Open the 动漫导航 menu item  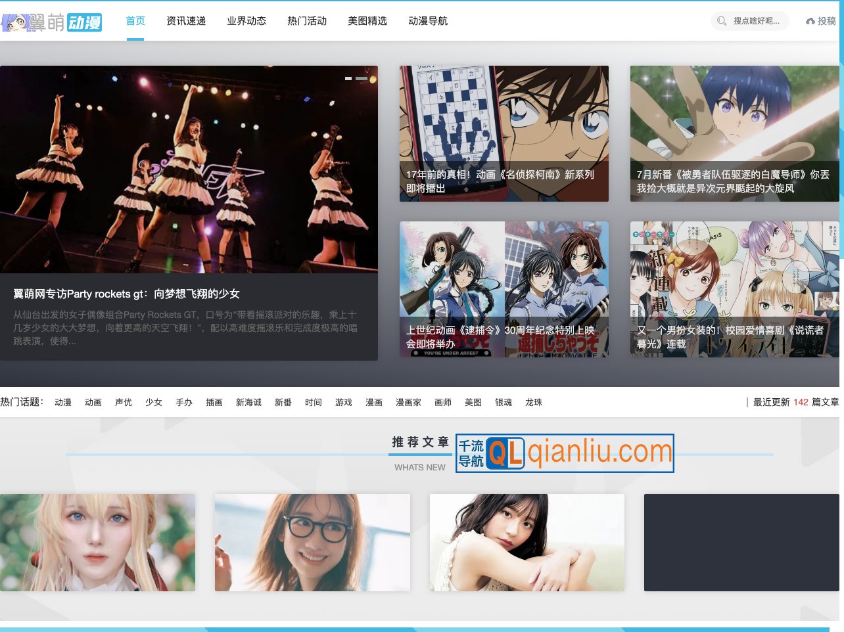coord(428,21)
